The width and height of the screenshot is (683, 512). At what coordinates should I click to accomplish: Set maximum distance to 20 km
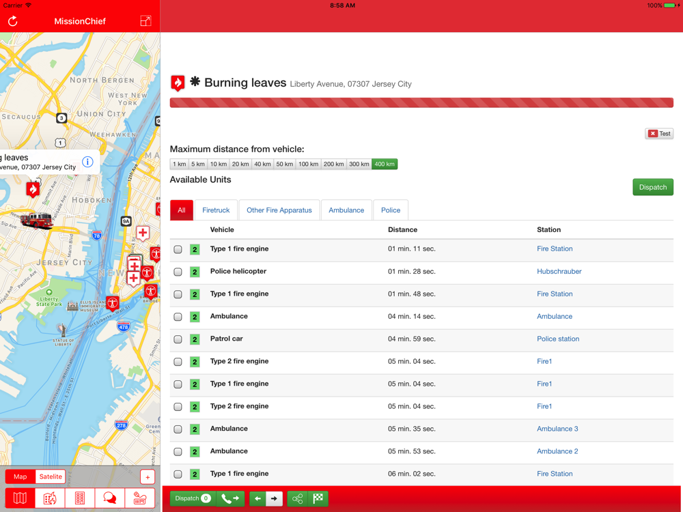(x=240, y=164)
